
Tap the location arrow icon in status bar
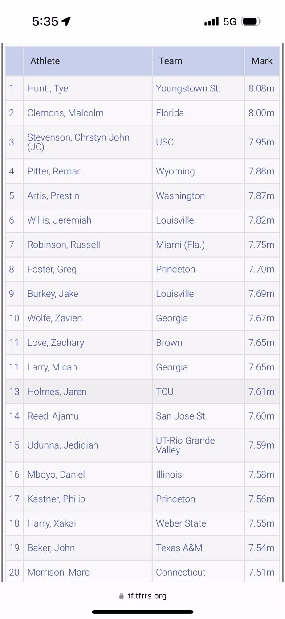click(x=66, y=21)
